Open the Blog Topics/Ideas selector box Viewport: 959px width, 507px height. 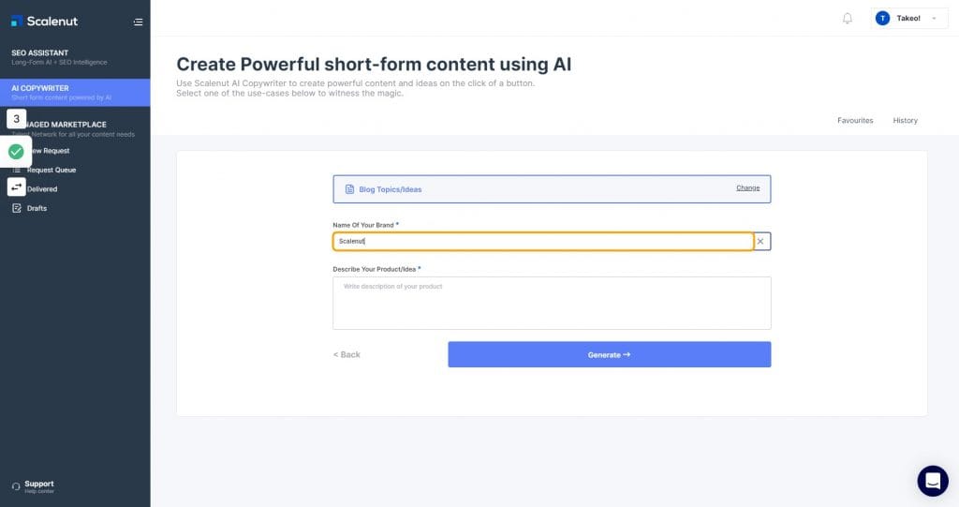click(x=552, y=189)
